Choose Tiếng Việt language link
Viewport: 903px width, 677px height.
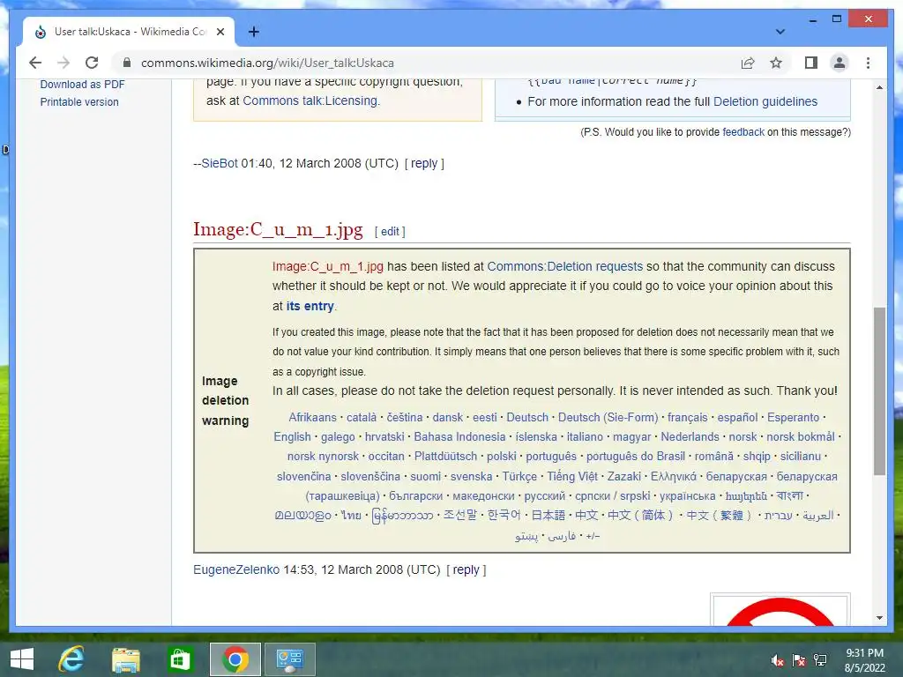click(x=572, y=477)
